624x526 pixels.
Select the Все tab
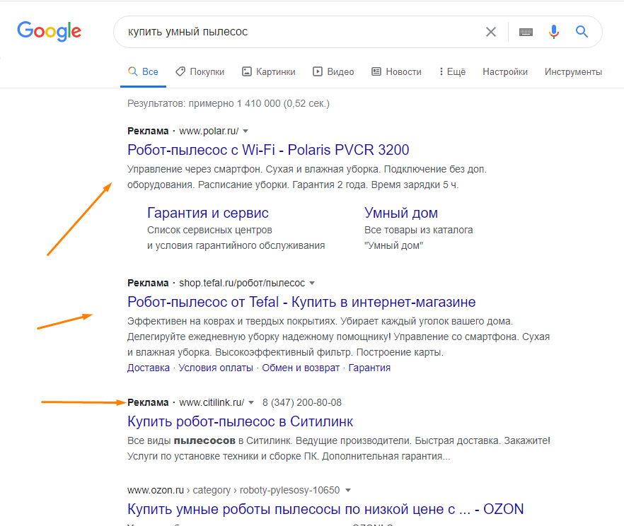click(x=143, y=71)
